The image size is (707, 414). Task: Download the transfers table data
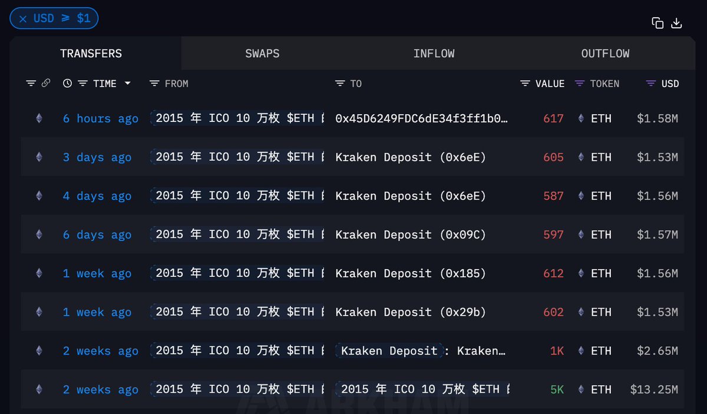coord(676,23)
